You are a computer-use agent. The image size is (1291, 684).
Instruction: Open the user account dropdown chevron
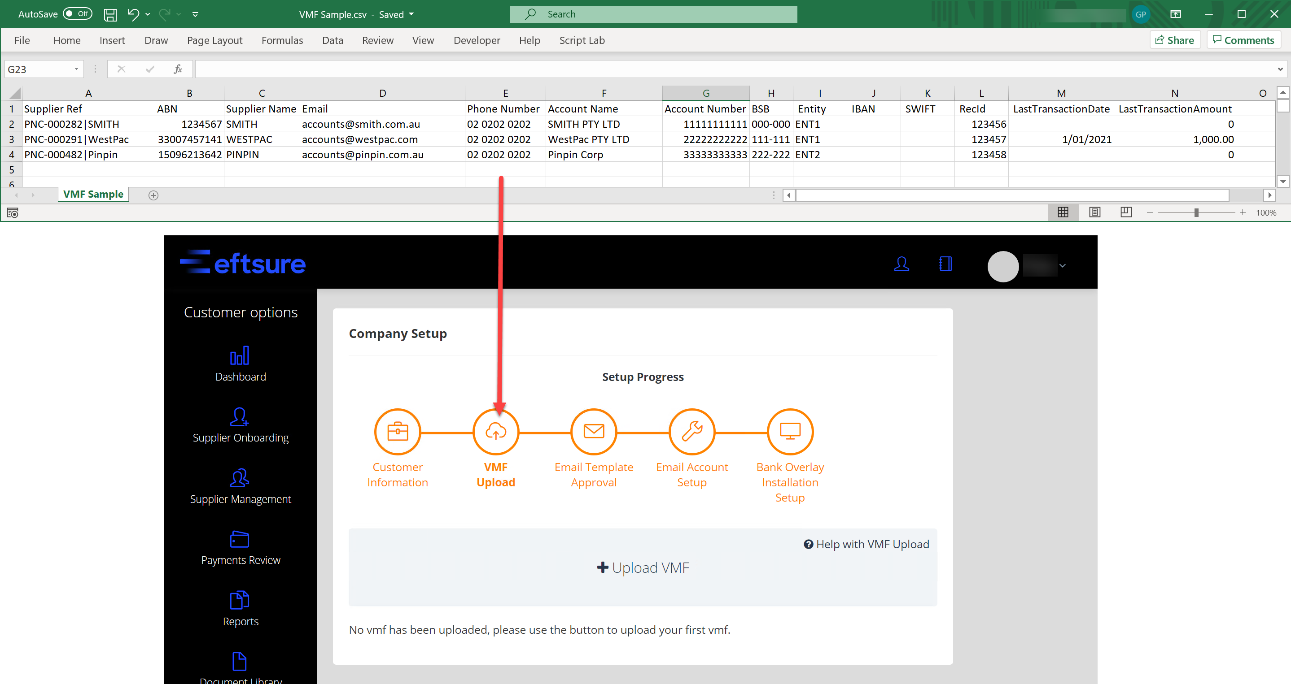point(1063,266)
